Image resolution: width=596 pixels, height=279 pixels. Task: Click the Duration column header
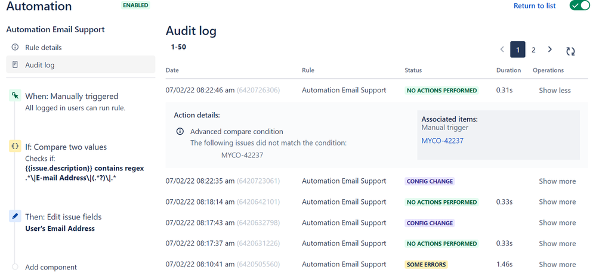pos(508,70)
